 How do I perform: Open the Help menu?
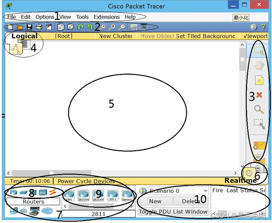click(x=130, y=17)
